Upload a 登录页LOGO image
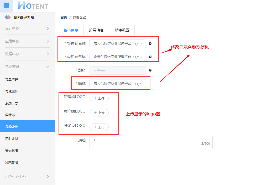 pyautogui.click(x=99, y=127)
